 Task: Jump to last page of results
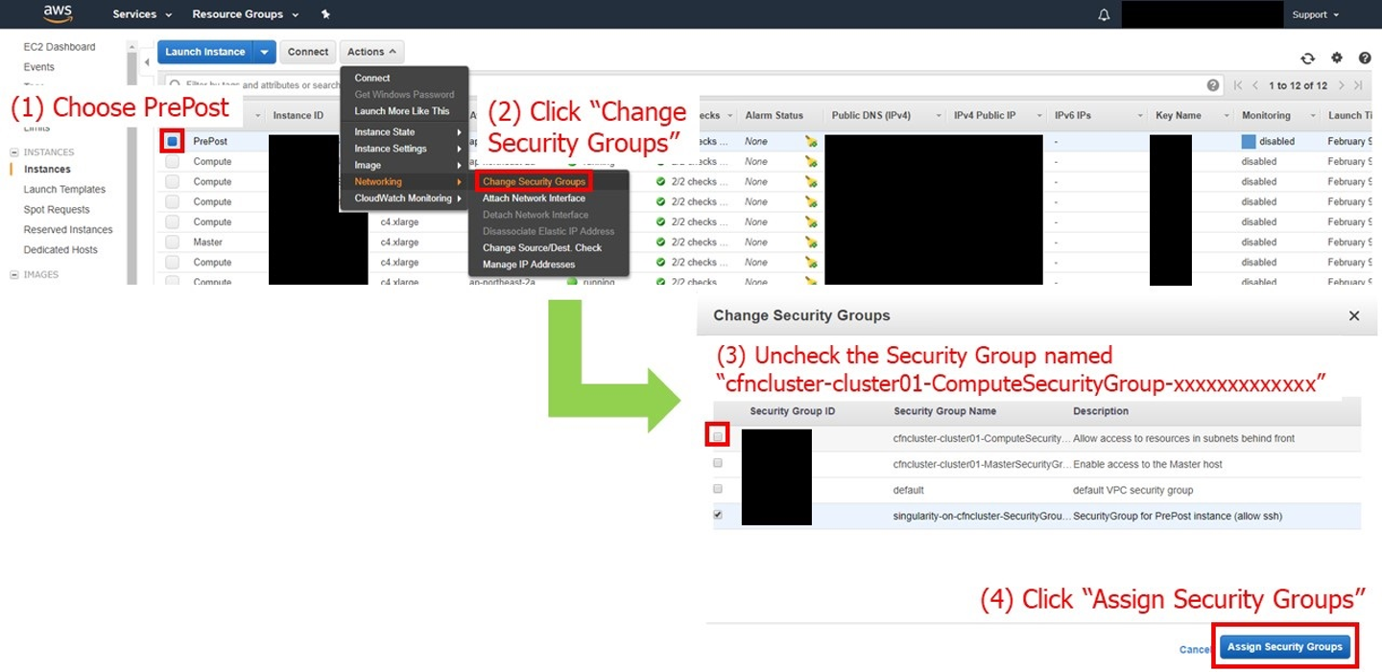[x=1358, y=85]
